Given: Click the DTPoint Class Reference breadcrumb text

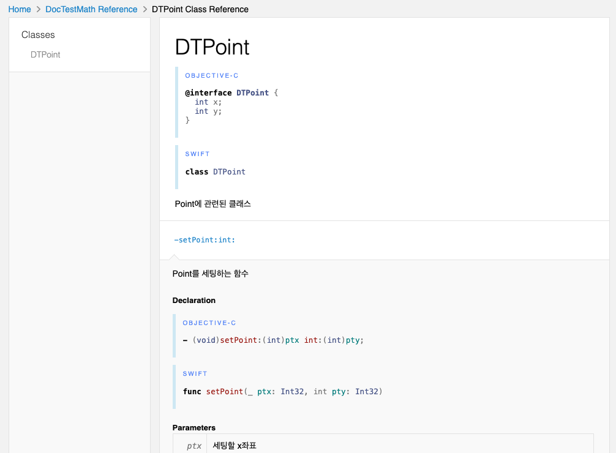Looking at the screenshot, I should pyautogui.click(x=200, y=9).
